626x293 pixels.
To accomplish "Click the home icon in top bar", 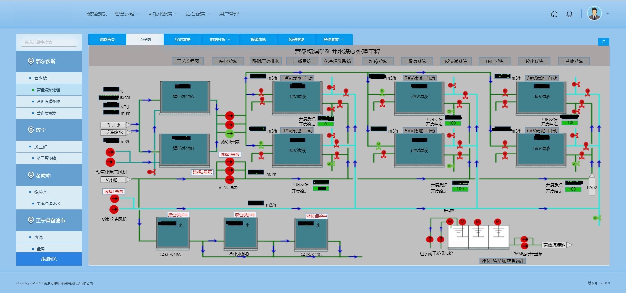I will click(554, 14).
